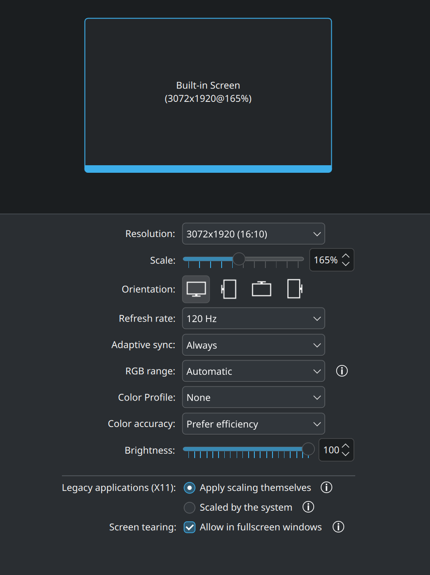Select Scaled by the system radio button
430x575 pixels.
189,507
